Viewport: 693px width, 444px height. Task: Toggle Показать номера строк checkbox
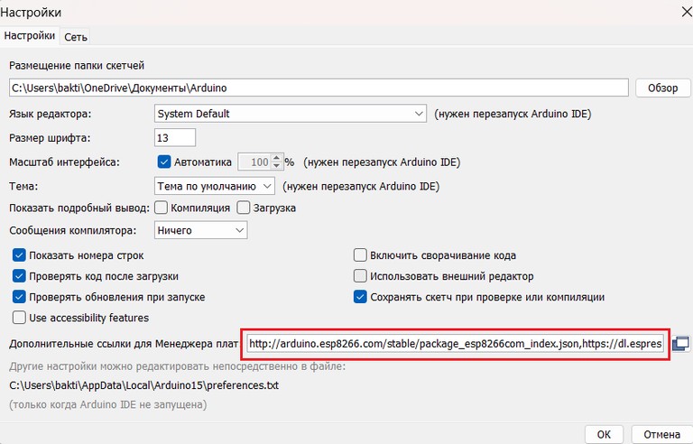[x=19, y=255]
